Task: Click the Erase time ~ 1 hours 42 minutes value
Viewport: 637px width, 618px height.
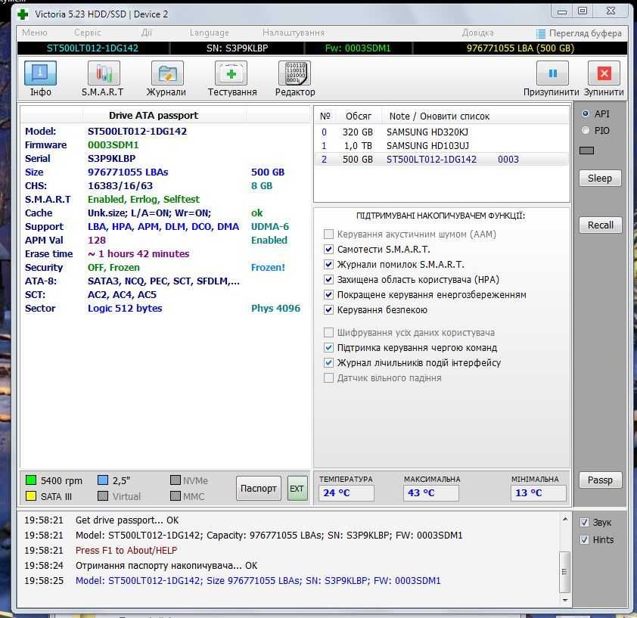Action: click(138, 254)
